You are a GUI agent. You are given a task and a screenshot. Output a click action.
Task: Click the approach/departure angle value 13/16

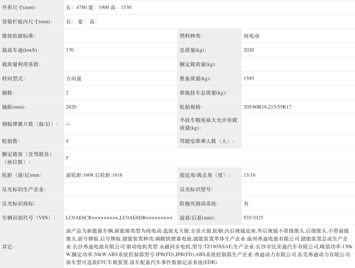coord(249,175)
